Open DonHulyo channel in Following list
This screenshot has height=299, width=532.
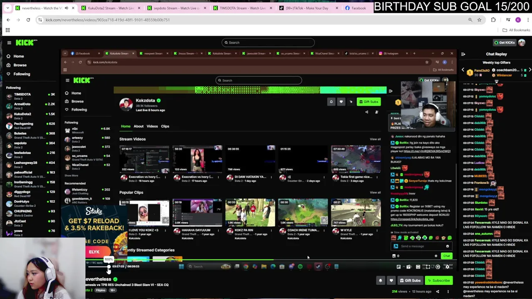31,203
